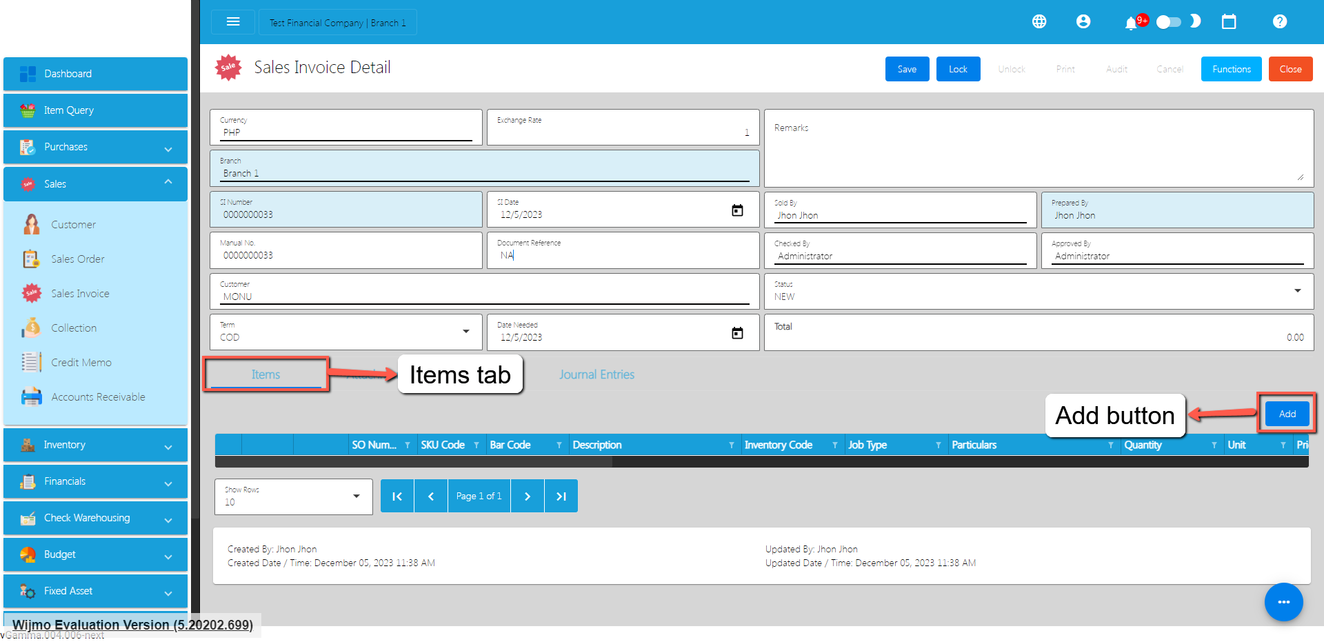Image resolution: width=1324 pixels, height=642 pixels.
Task: Expand the Show Rows dropdown
Action: point(357,496)
